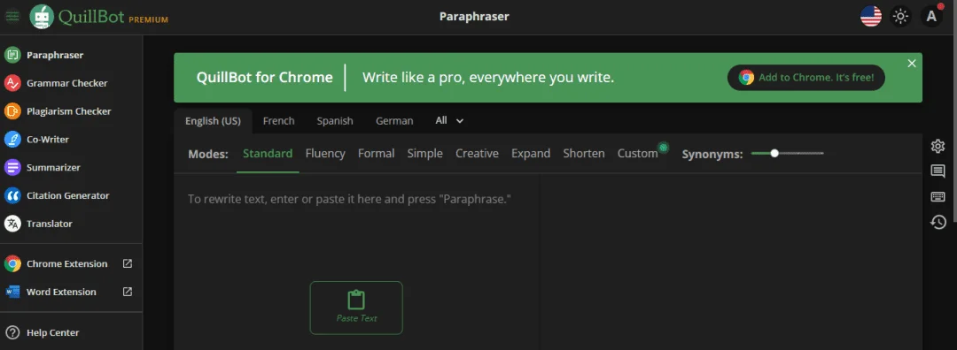Viewport: 957px width, 350px height.
Task: Open the keyboard hotkeys icon
Action: [x=938, y=196]
